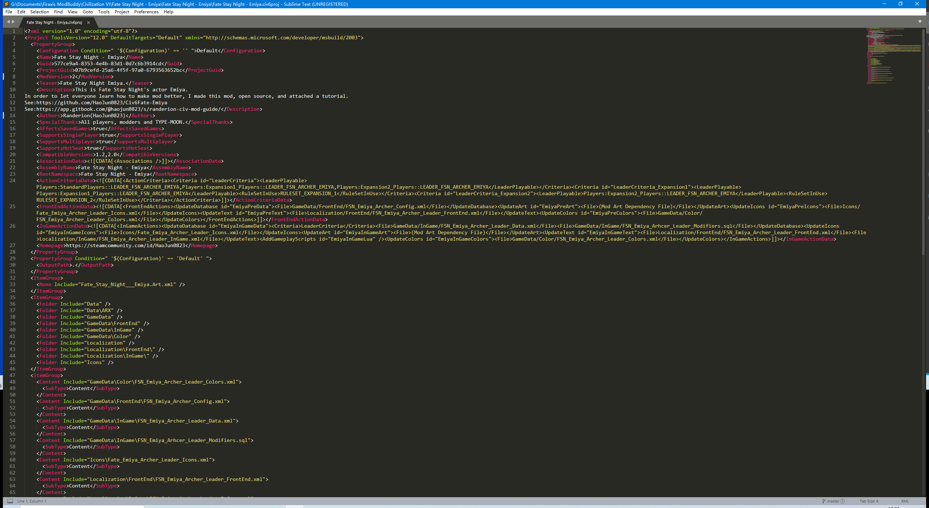Click the Guid value 577ce9a4-8353-4e4b-83d1-0d7c6b3914cd
This screenshot has height=508, width=929.
pyautogui.click(x=107, y=63)
